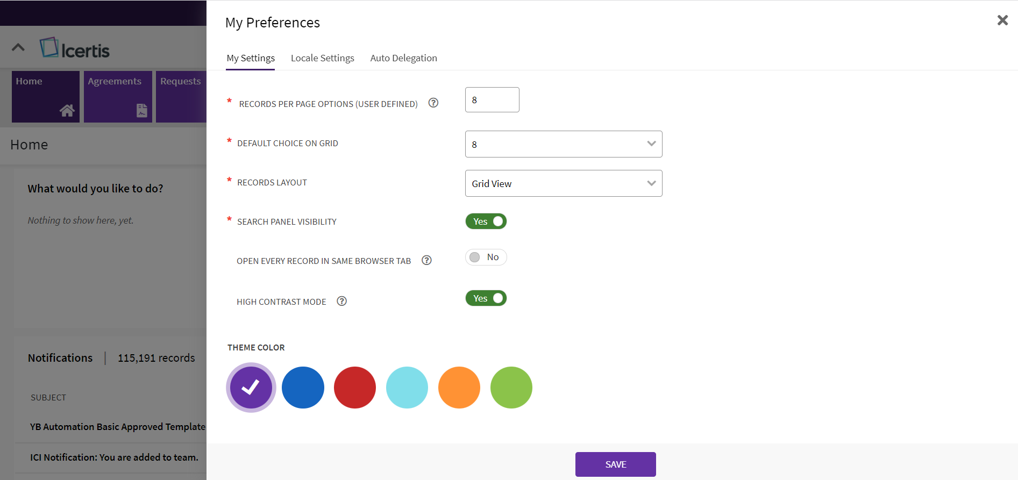1018x480 pixels.
Task: Open the Requests navigation tile
Action: click(181, 96)
